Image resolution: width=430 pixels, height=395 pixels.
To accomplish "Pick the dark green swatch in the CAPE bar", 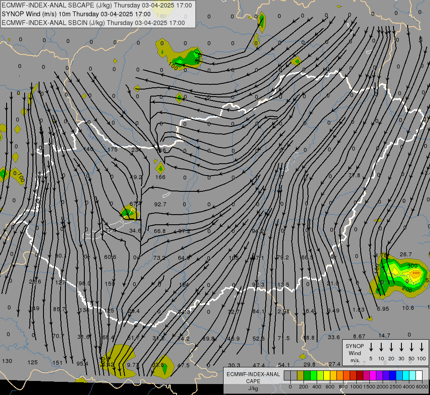I will pyautogui.click(x=307, y=376).
